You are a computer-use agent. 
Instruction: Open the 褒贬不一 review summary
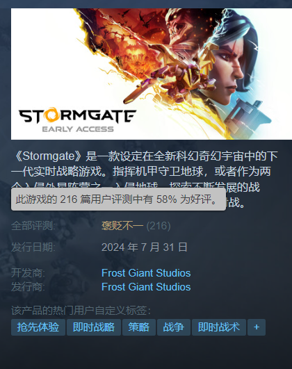122,226
